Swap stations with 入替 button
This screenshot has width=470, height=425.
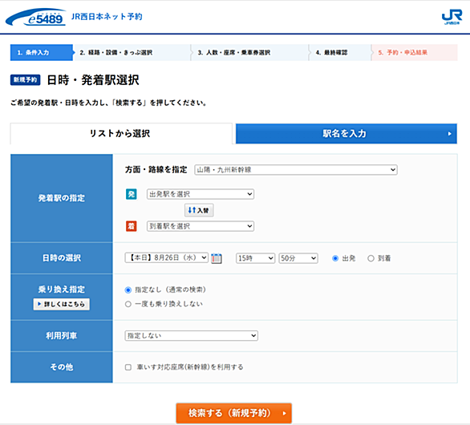click(x=199, y=210)
